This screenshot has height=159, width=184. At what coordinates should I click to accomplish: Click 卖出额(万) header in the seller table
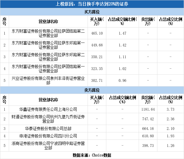[148, 100]
